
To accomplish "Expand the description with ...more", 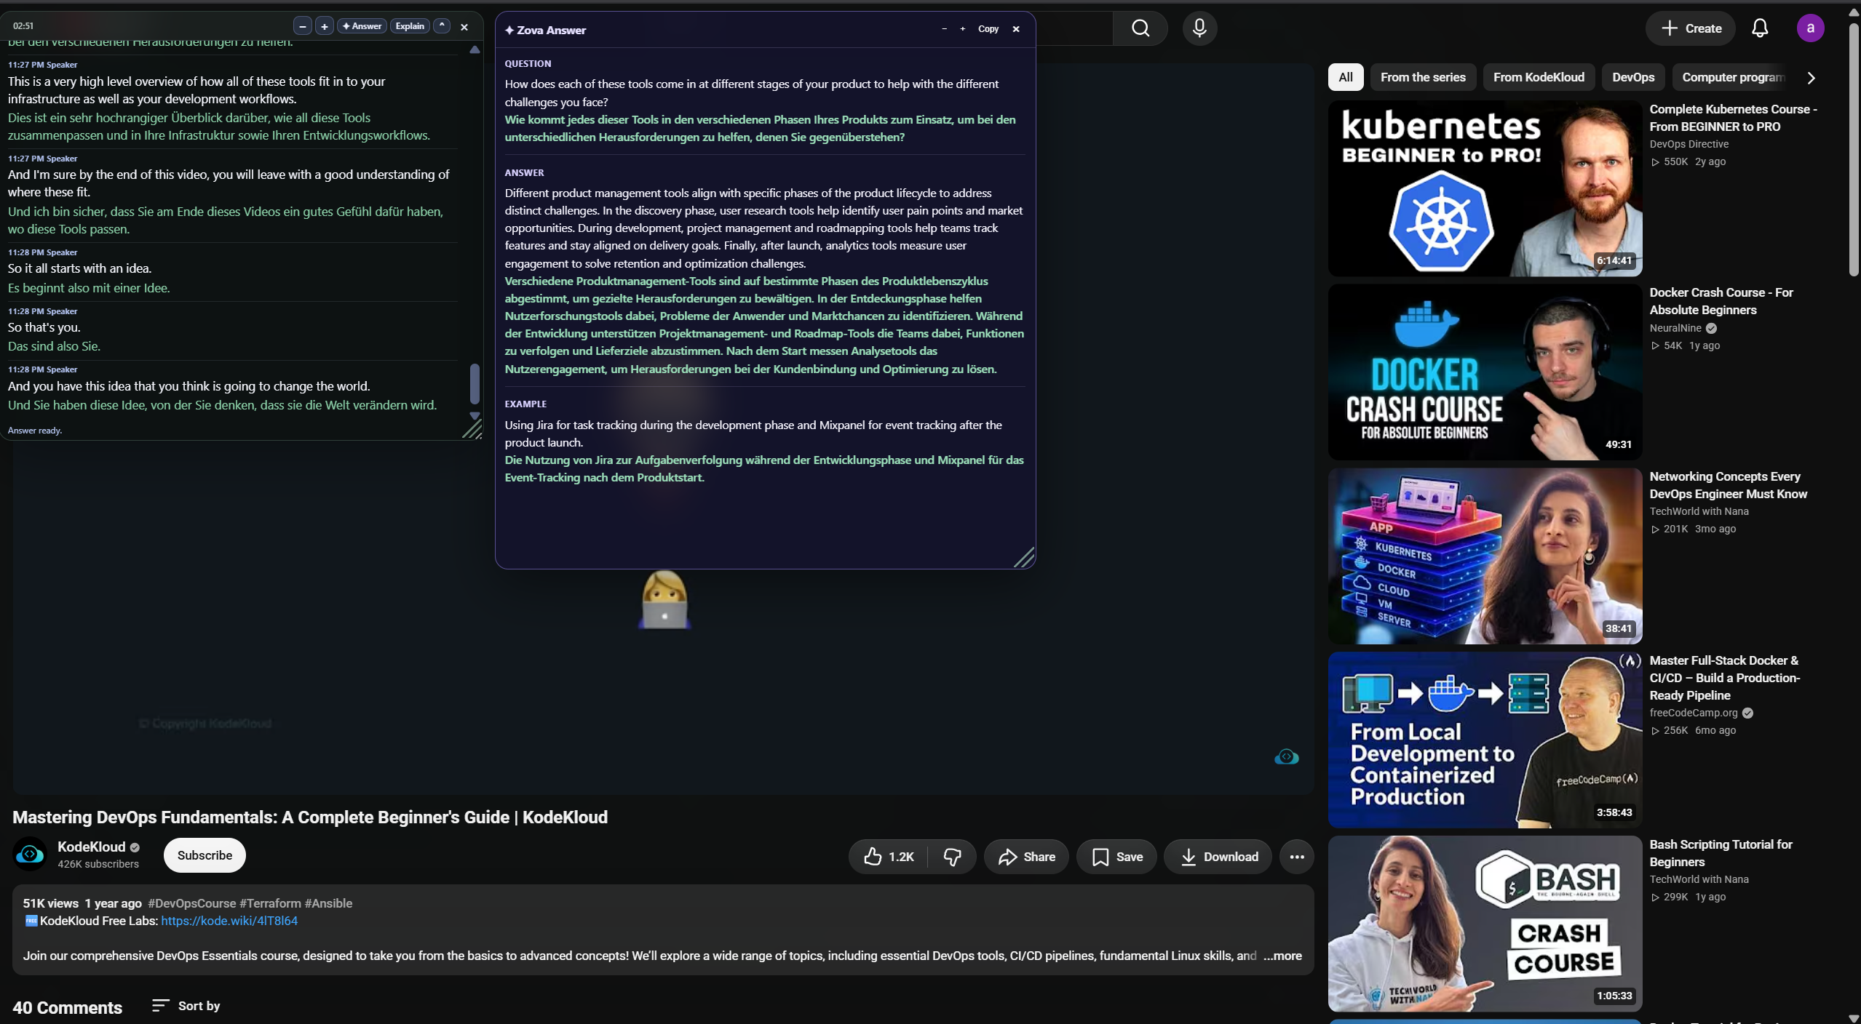I will pos(1283,956).
